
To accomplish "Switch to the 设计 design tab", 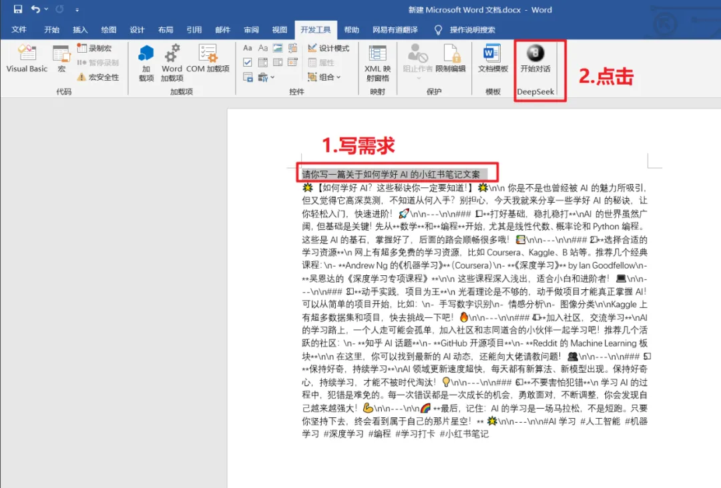I will point(137,30).
